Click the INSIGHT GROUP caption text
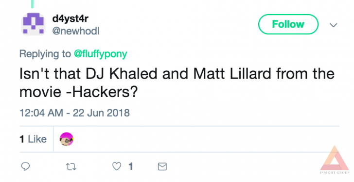The width and height of the screenshot is (354, 182). point(335,173)
